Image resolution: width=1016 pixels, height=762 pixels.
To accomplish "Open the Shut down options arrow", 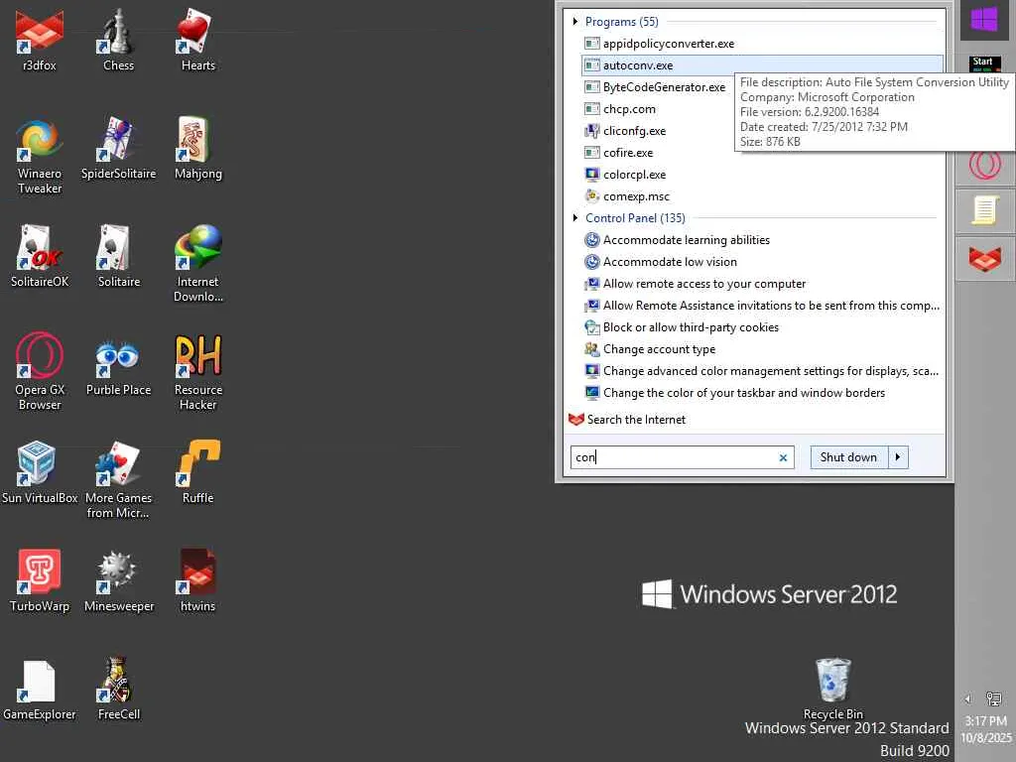I will click(x=897, y=456).
